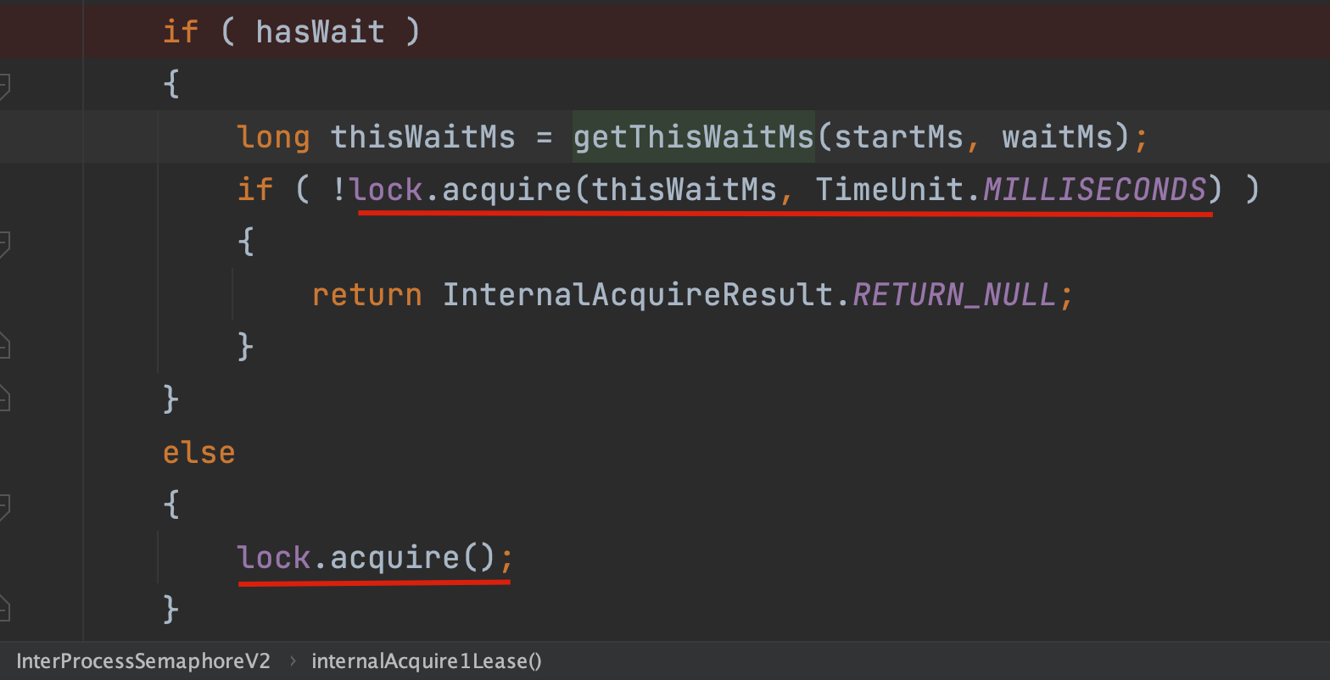Click fold-end marker at brace just above else
1330x680 pixels.
click(3, 398)
